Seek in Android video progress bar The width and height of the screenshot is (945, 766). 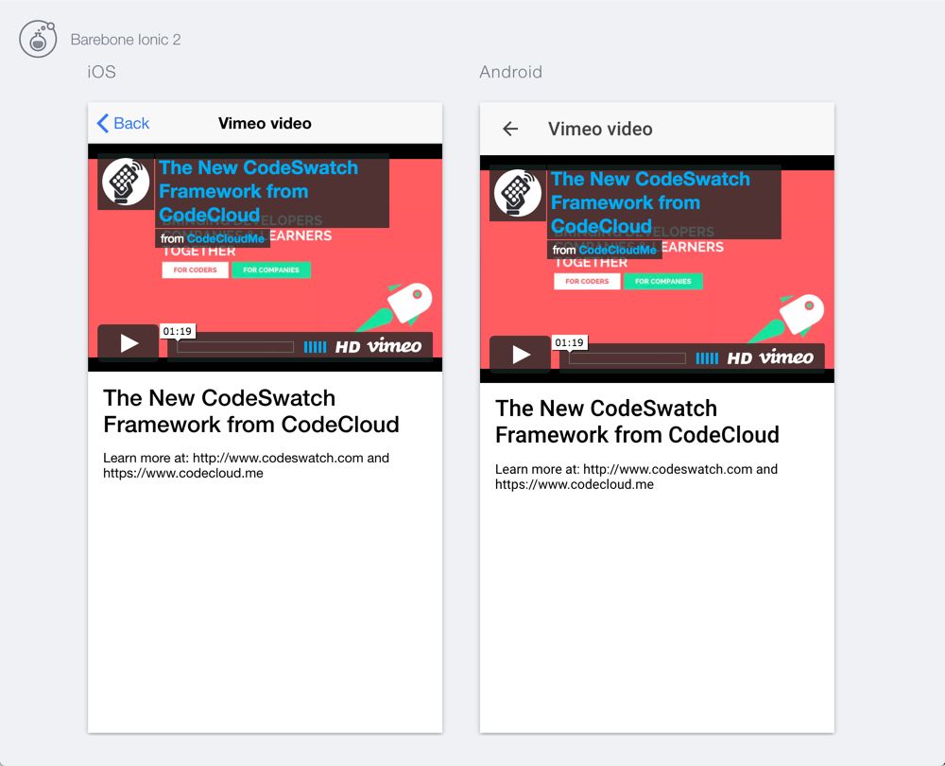(627, 358)
